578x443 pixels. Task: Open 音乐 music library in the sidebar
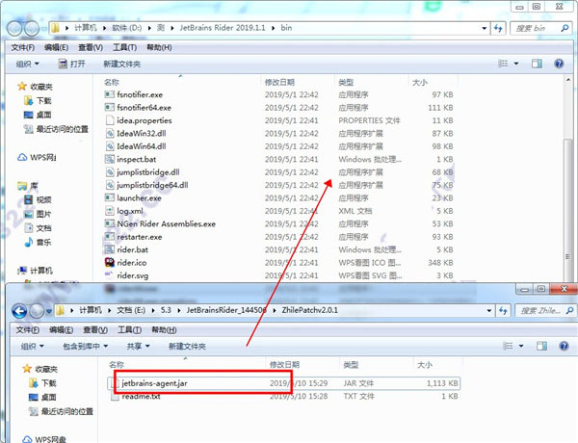pos(38,242)
